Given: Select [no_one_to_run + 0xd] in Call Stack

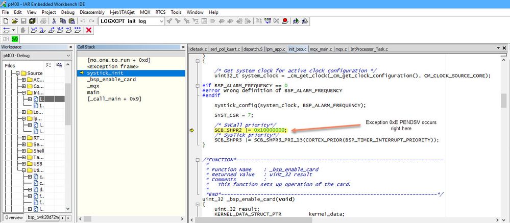Looking at the screenshot, I should (119, 60).
